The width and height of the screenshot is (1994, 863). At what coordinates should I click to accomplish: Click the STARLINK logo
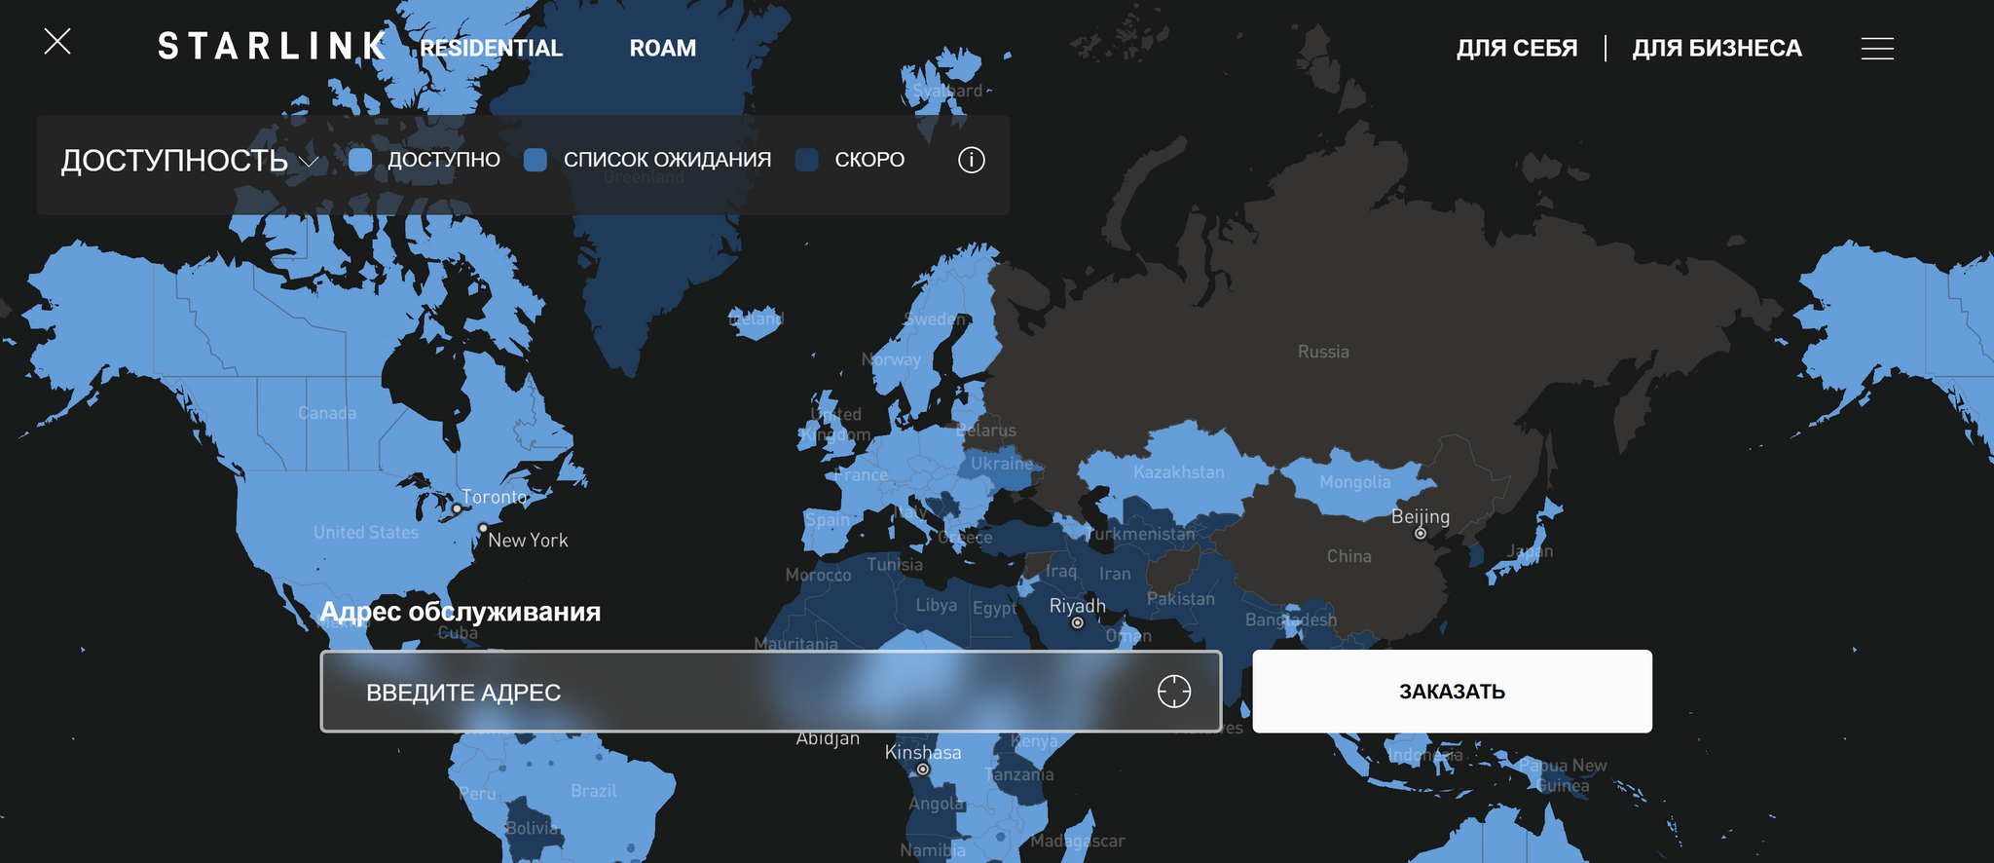tap(272, 47)
